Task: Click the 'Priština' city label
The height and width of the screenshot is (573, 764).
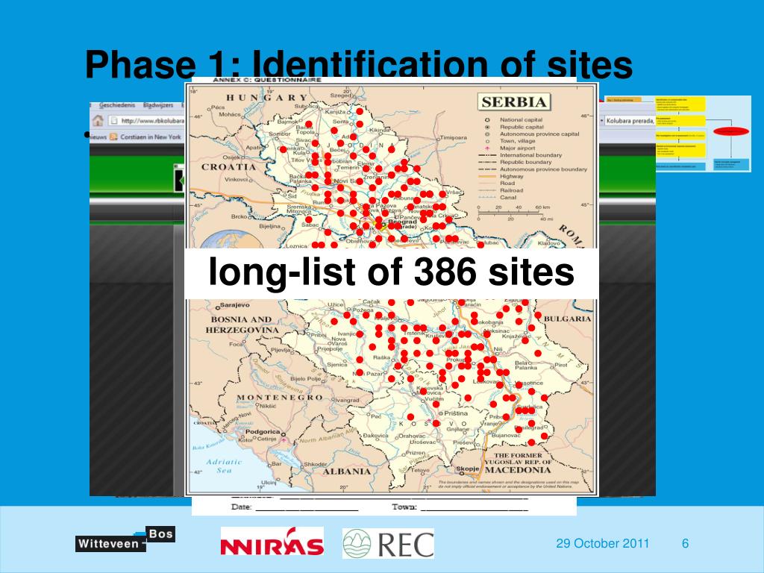Action: [x=456, y=413]
